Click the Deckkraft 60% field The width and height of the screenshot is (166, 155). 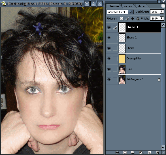pyautogui.click(x=155, y=12)
